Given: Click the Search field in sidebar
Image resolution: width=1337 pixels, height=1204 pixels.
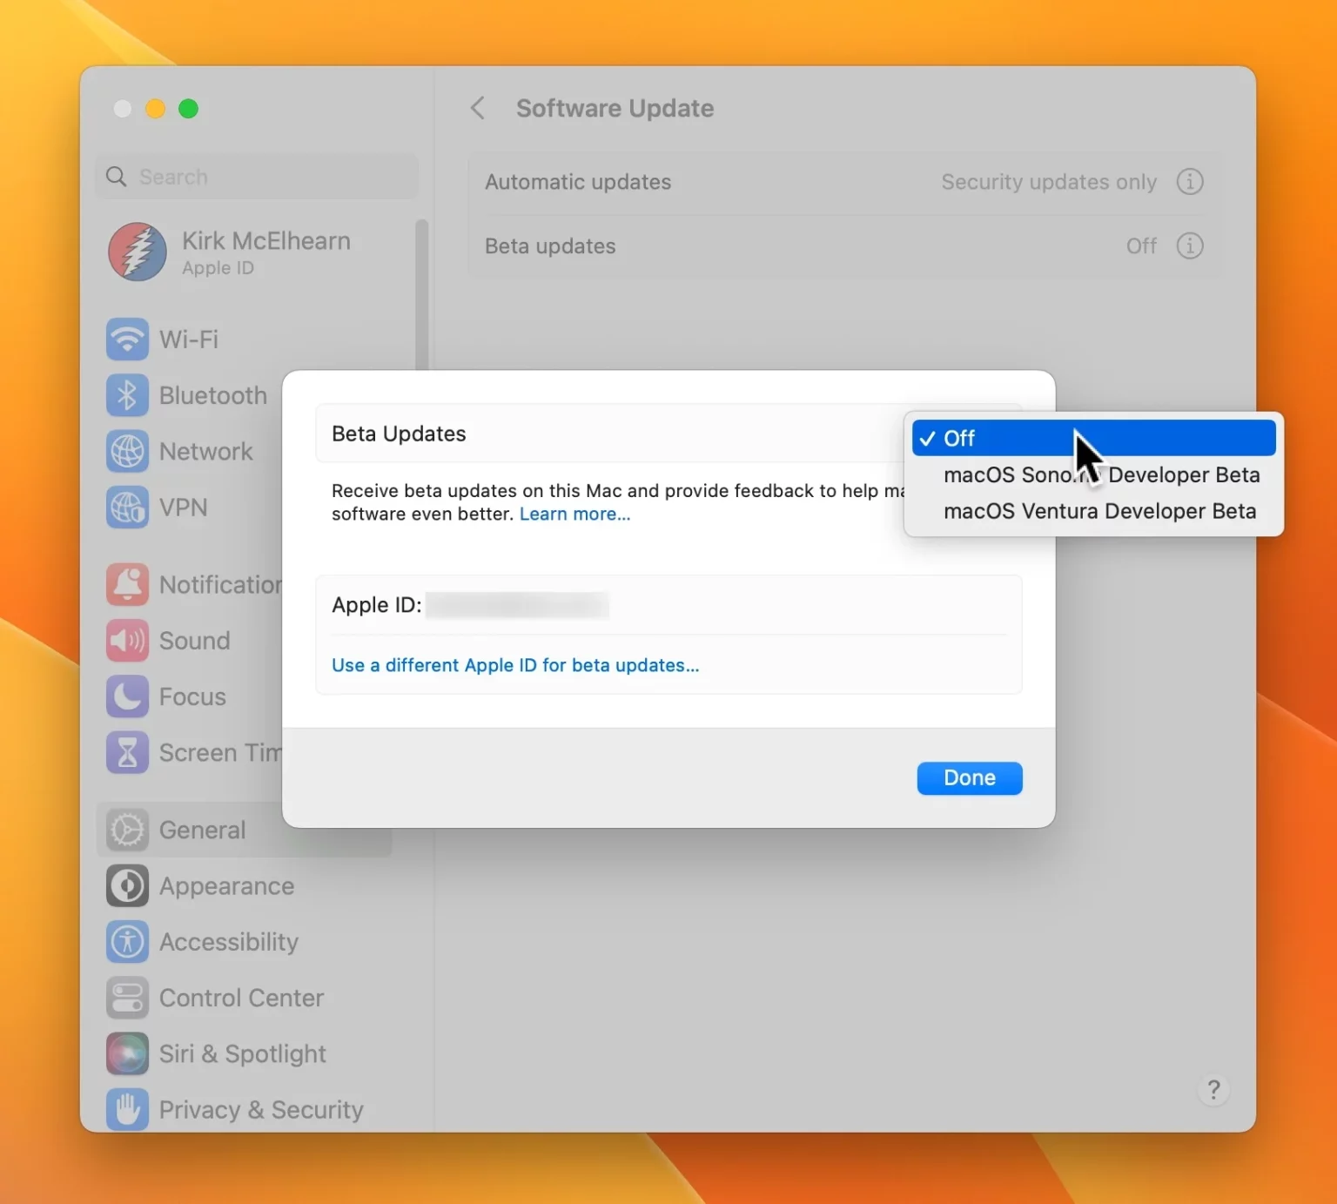Looking at the screenshot, I should coord(257,177).
